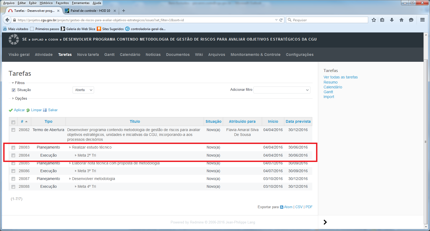This screenshot has height=231, width=430.
Task: Go to the browser home icon
Action: (402, 20)
